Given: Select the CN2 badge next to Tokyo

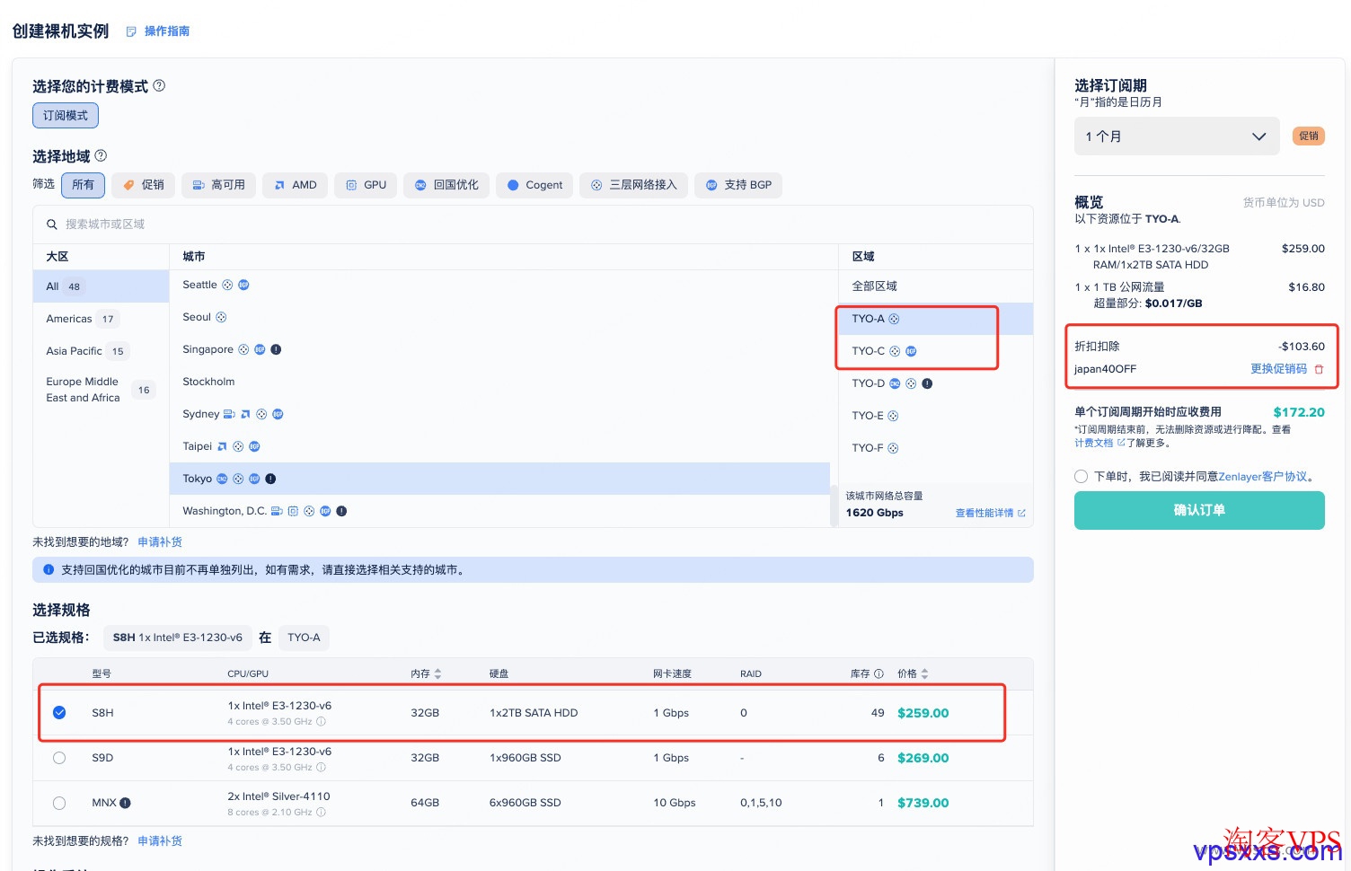Looking at the screenshot, I should tap(223, 478).
